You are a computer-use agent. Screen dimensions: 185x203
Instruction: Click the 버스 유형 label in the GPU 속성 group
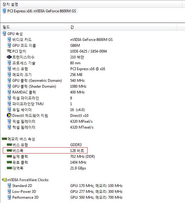click(20, 69)
